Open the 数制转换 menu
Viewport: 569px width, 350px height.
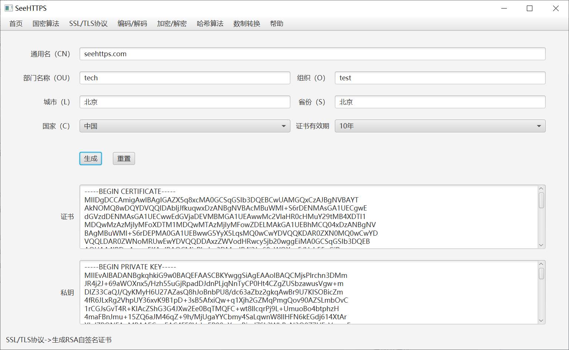tap(247, 24)
